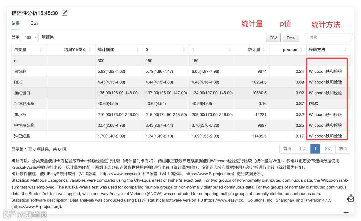Click the 中性粒细胞 row label
The image size is (361, 221).
tap(24, 125)
